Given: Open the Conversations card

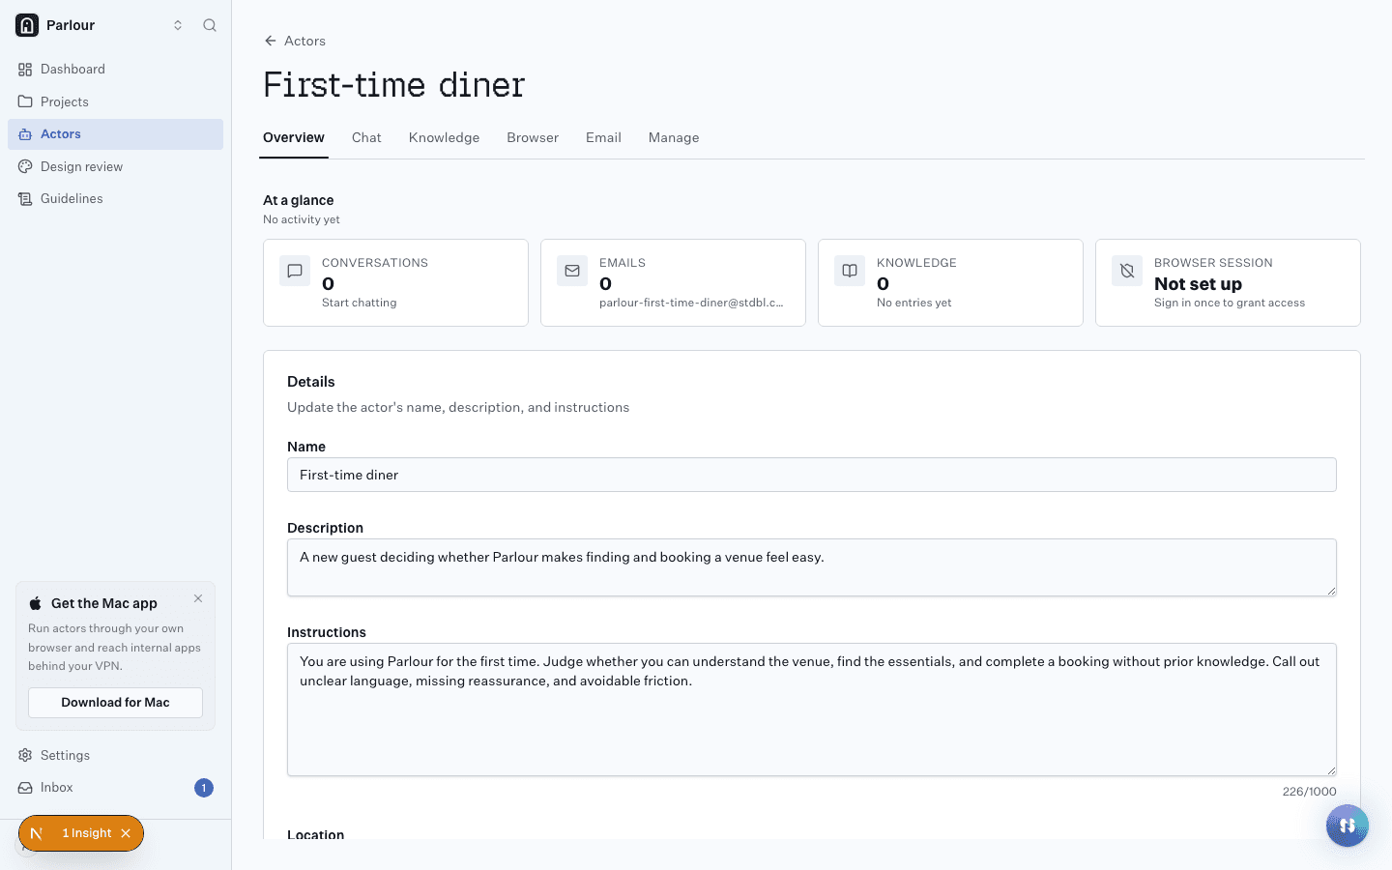Looking at the screenshot, I should 395,282.
